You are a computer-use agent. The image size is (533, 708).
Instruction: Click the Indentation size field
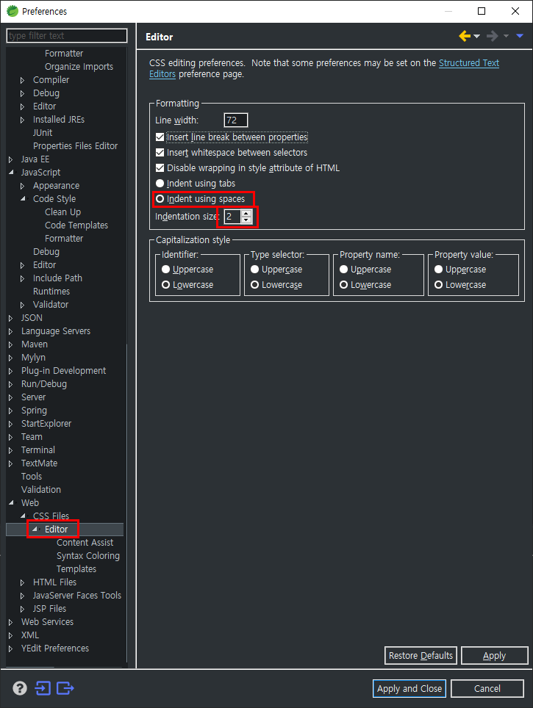[x=232, y=217]
